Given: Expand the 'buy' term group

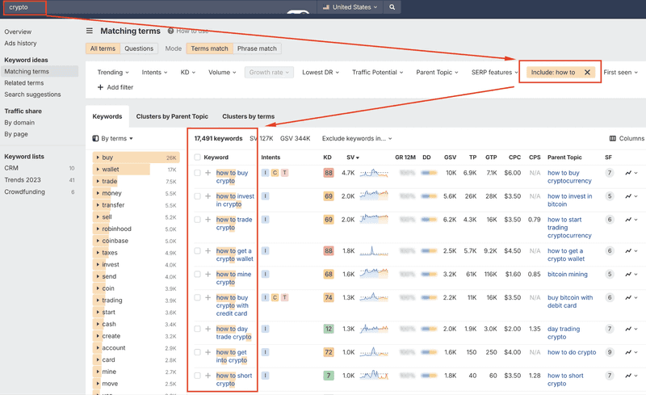Looking at the screenshot, I should pyautogui.click(x=98, y=158).
